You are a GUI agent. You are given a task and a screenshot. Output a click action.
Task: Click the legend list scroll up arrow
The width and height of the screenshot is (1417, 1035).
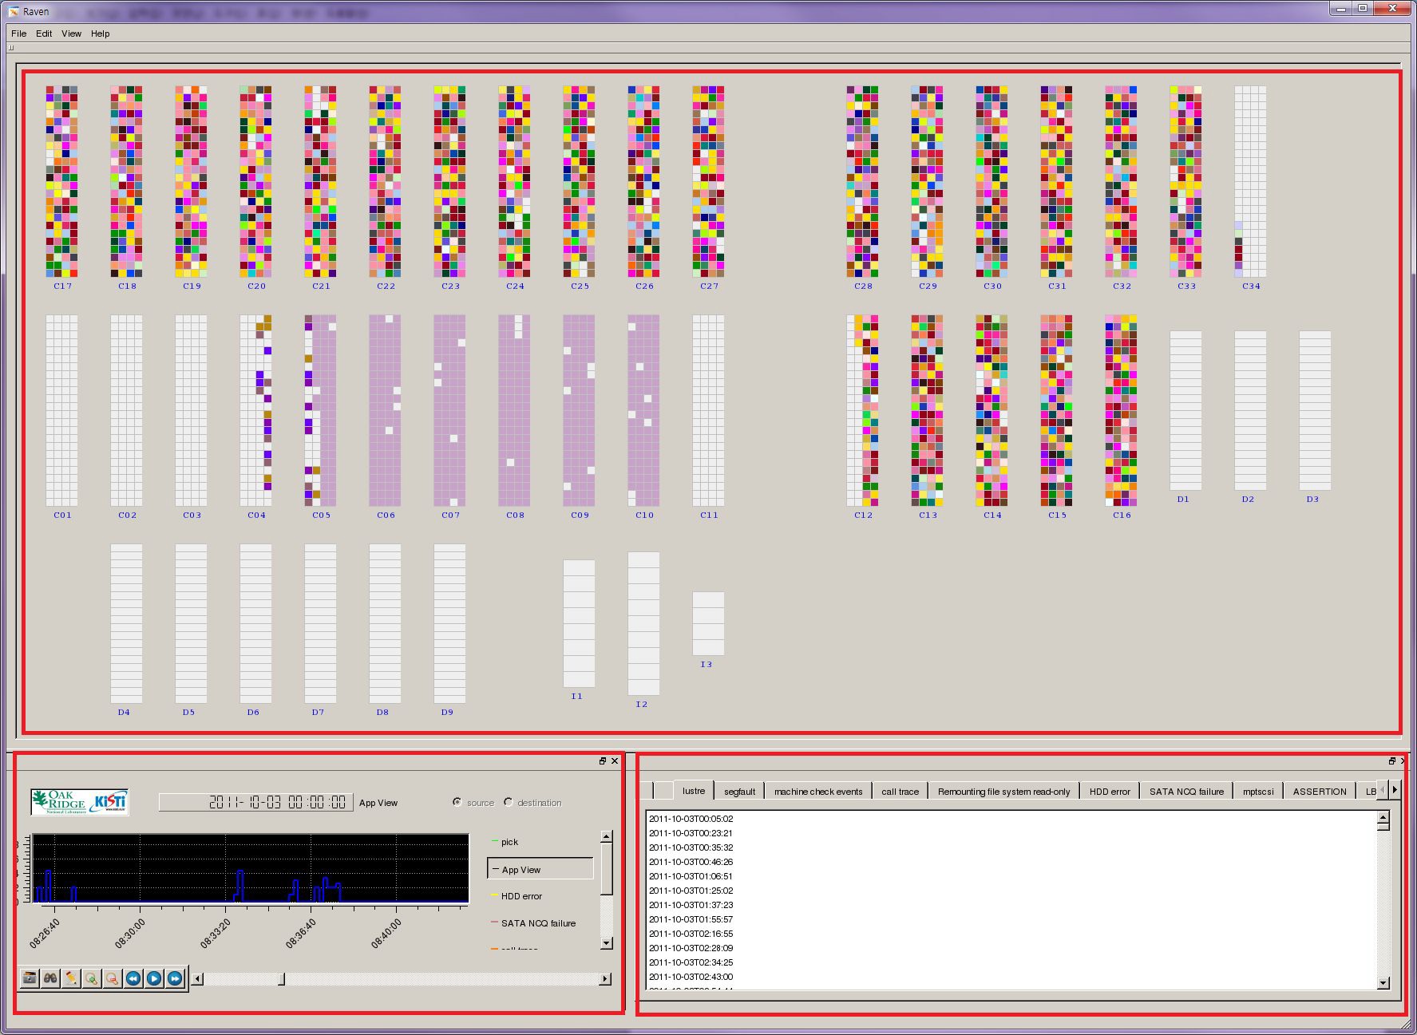pyautogui.click(x=607, y=836)
